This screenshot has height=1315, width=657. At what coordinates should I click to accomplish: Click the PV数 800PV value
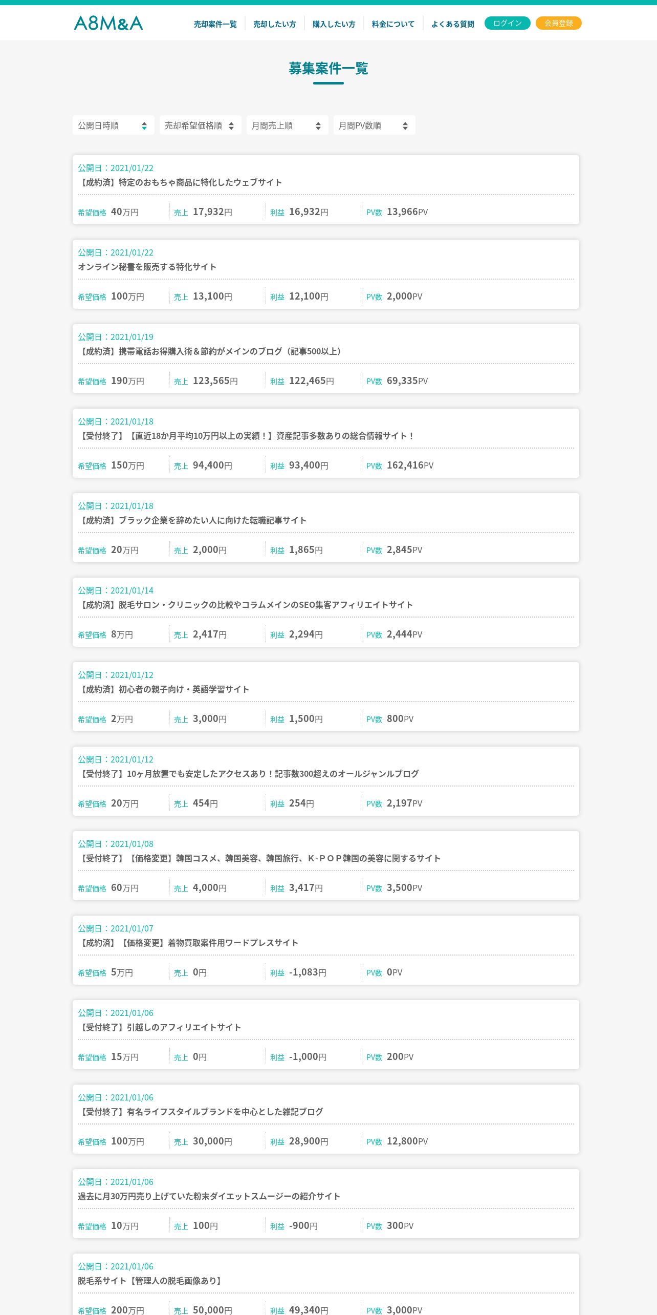400,719
